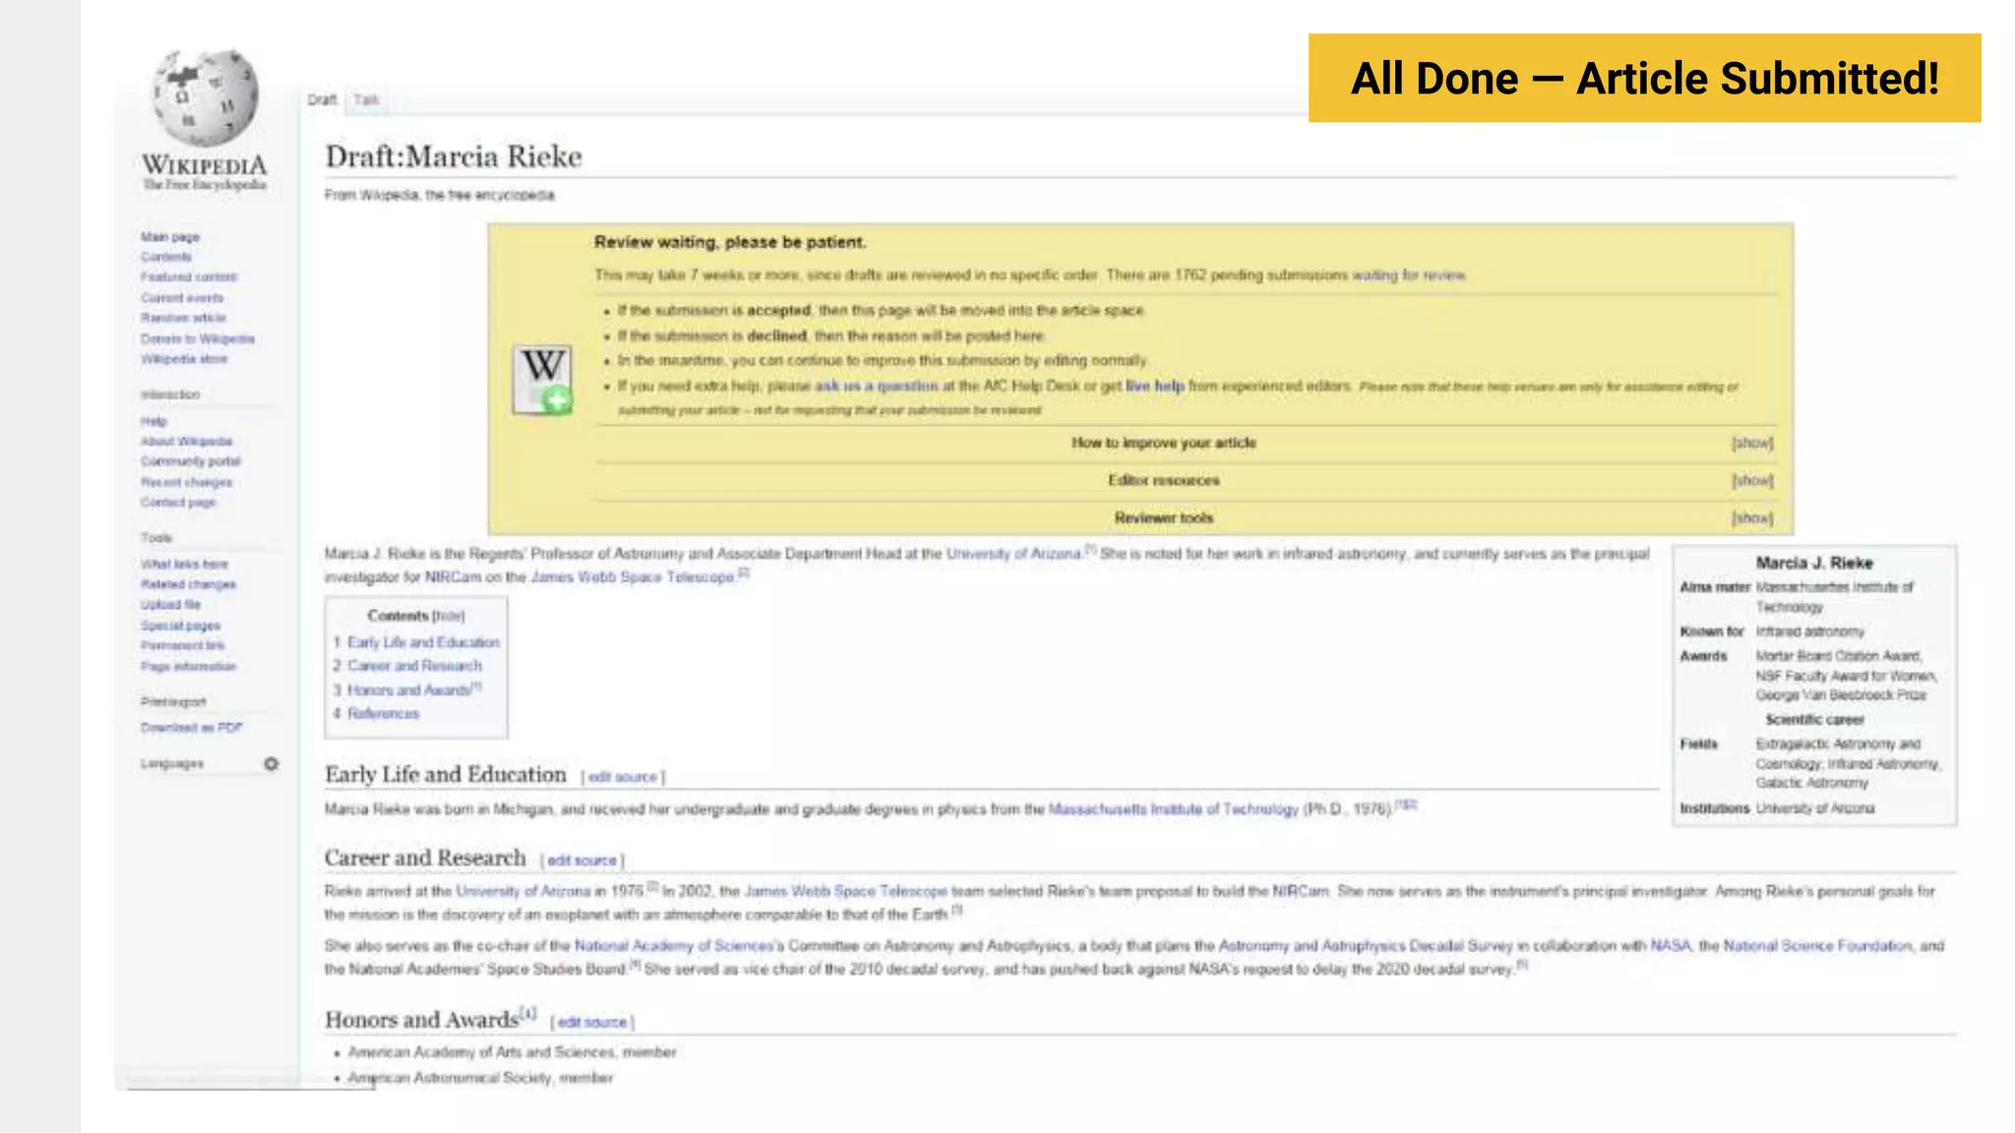Open NASA link in Career section
The width and height of the screenshot is (2015, 1133).
tap(1671, 946)
